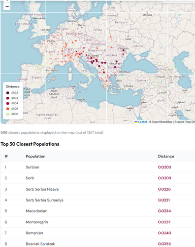Open the Leaflet attribution link
Screen dimensions: 195x247
(x=142, y=122)
